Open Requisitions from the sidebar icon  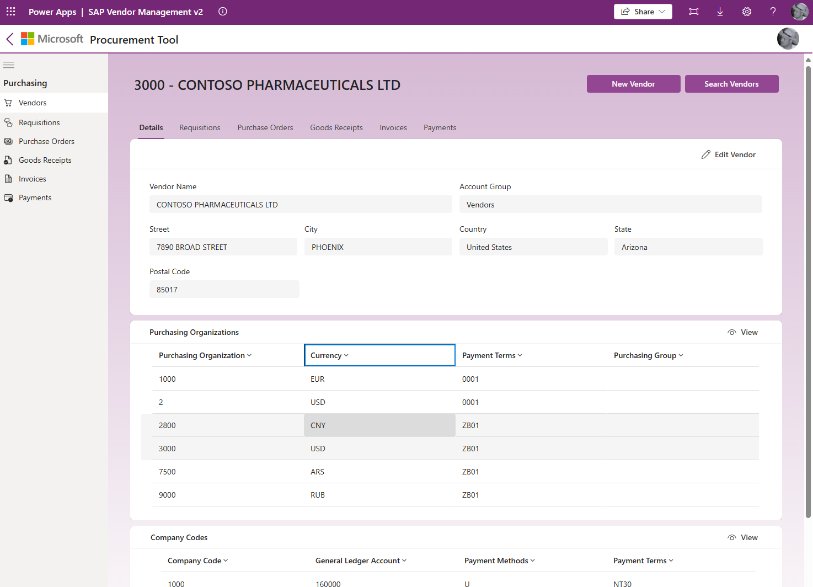click(x=8, y=122)
